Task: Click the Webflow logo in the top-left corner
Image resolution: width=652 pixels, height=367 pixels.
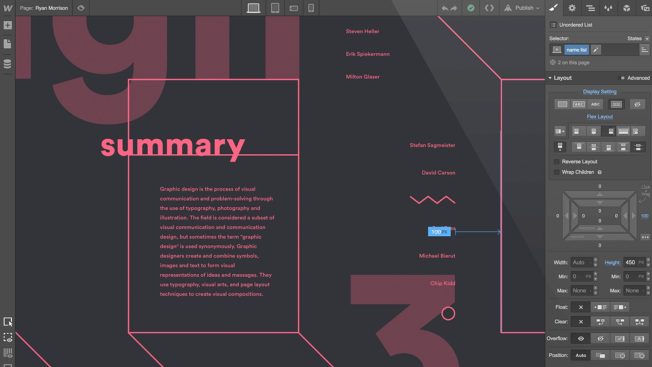Action: coord(7,8)
